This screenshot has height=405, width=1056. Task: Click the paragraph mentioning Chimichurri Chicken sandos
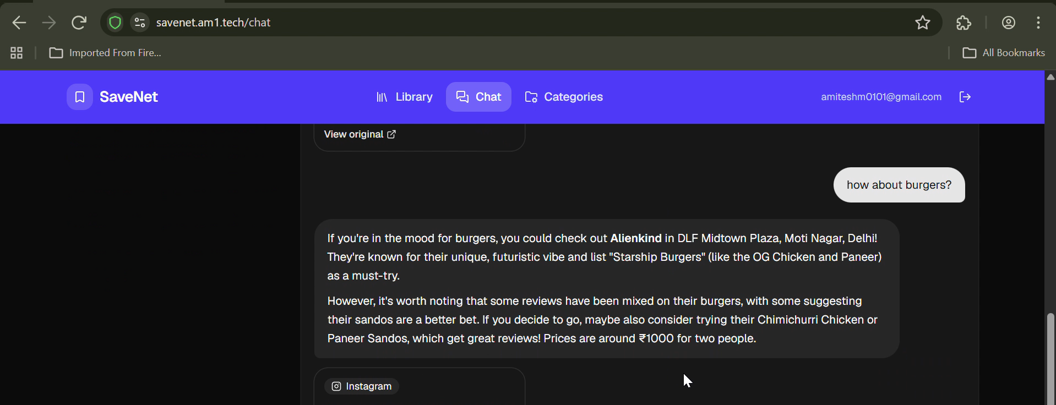click(x=602, y=320)
